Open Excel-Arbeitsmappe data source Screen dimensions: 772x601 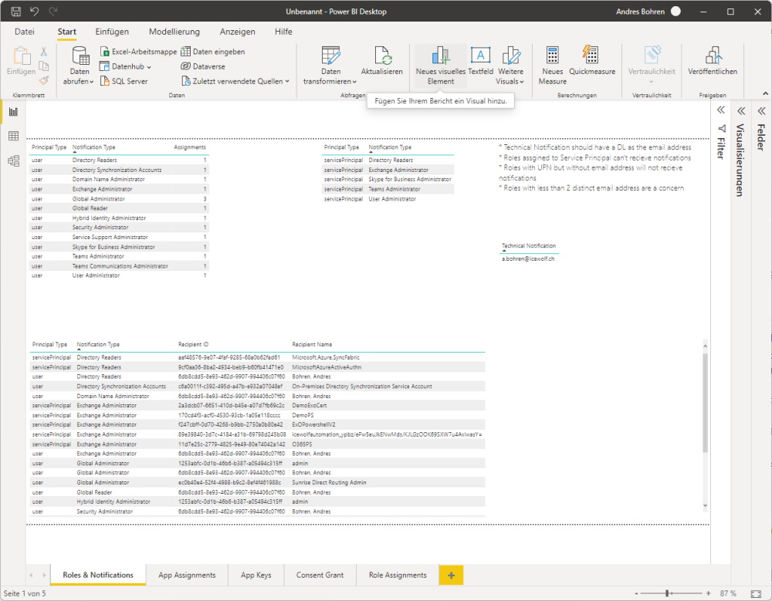click(138, 51)
